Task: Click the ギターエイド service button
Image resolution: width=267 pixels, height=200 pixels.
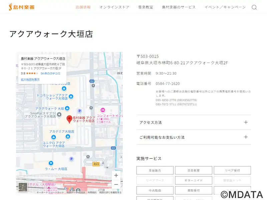Action: pos(194,180)
